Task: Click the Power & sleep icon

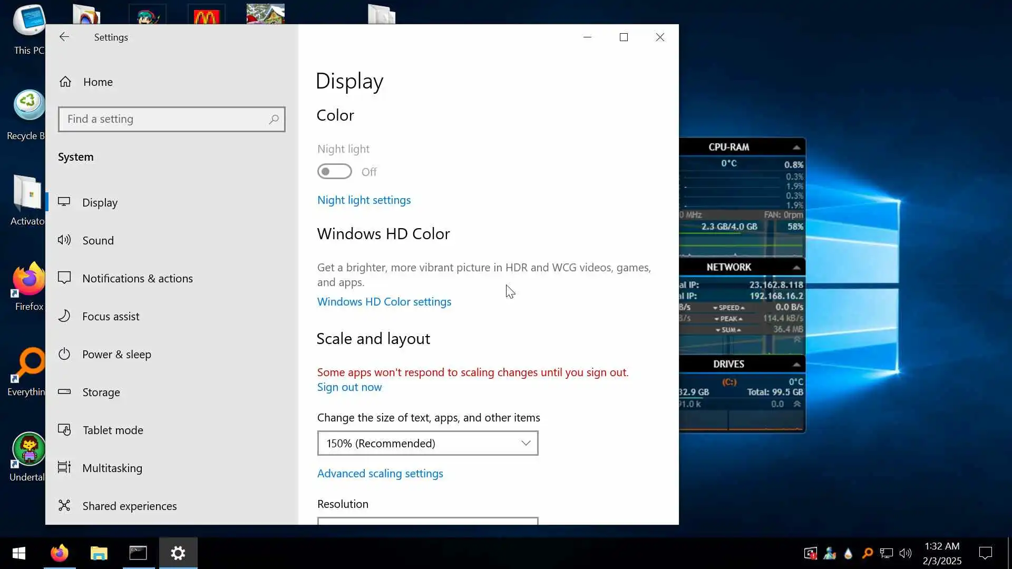Action: pos(64,354)
